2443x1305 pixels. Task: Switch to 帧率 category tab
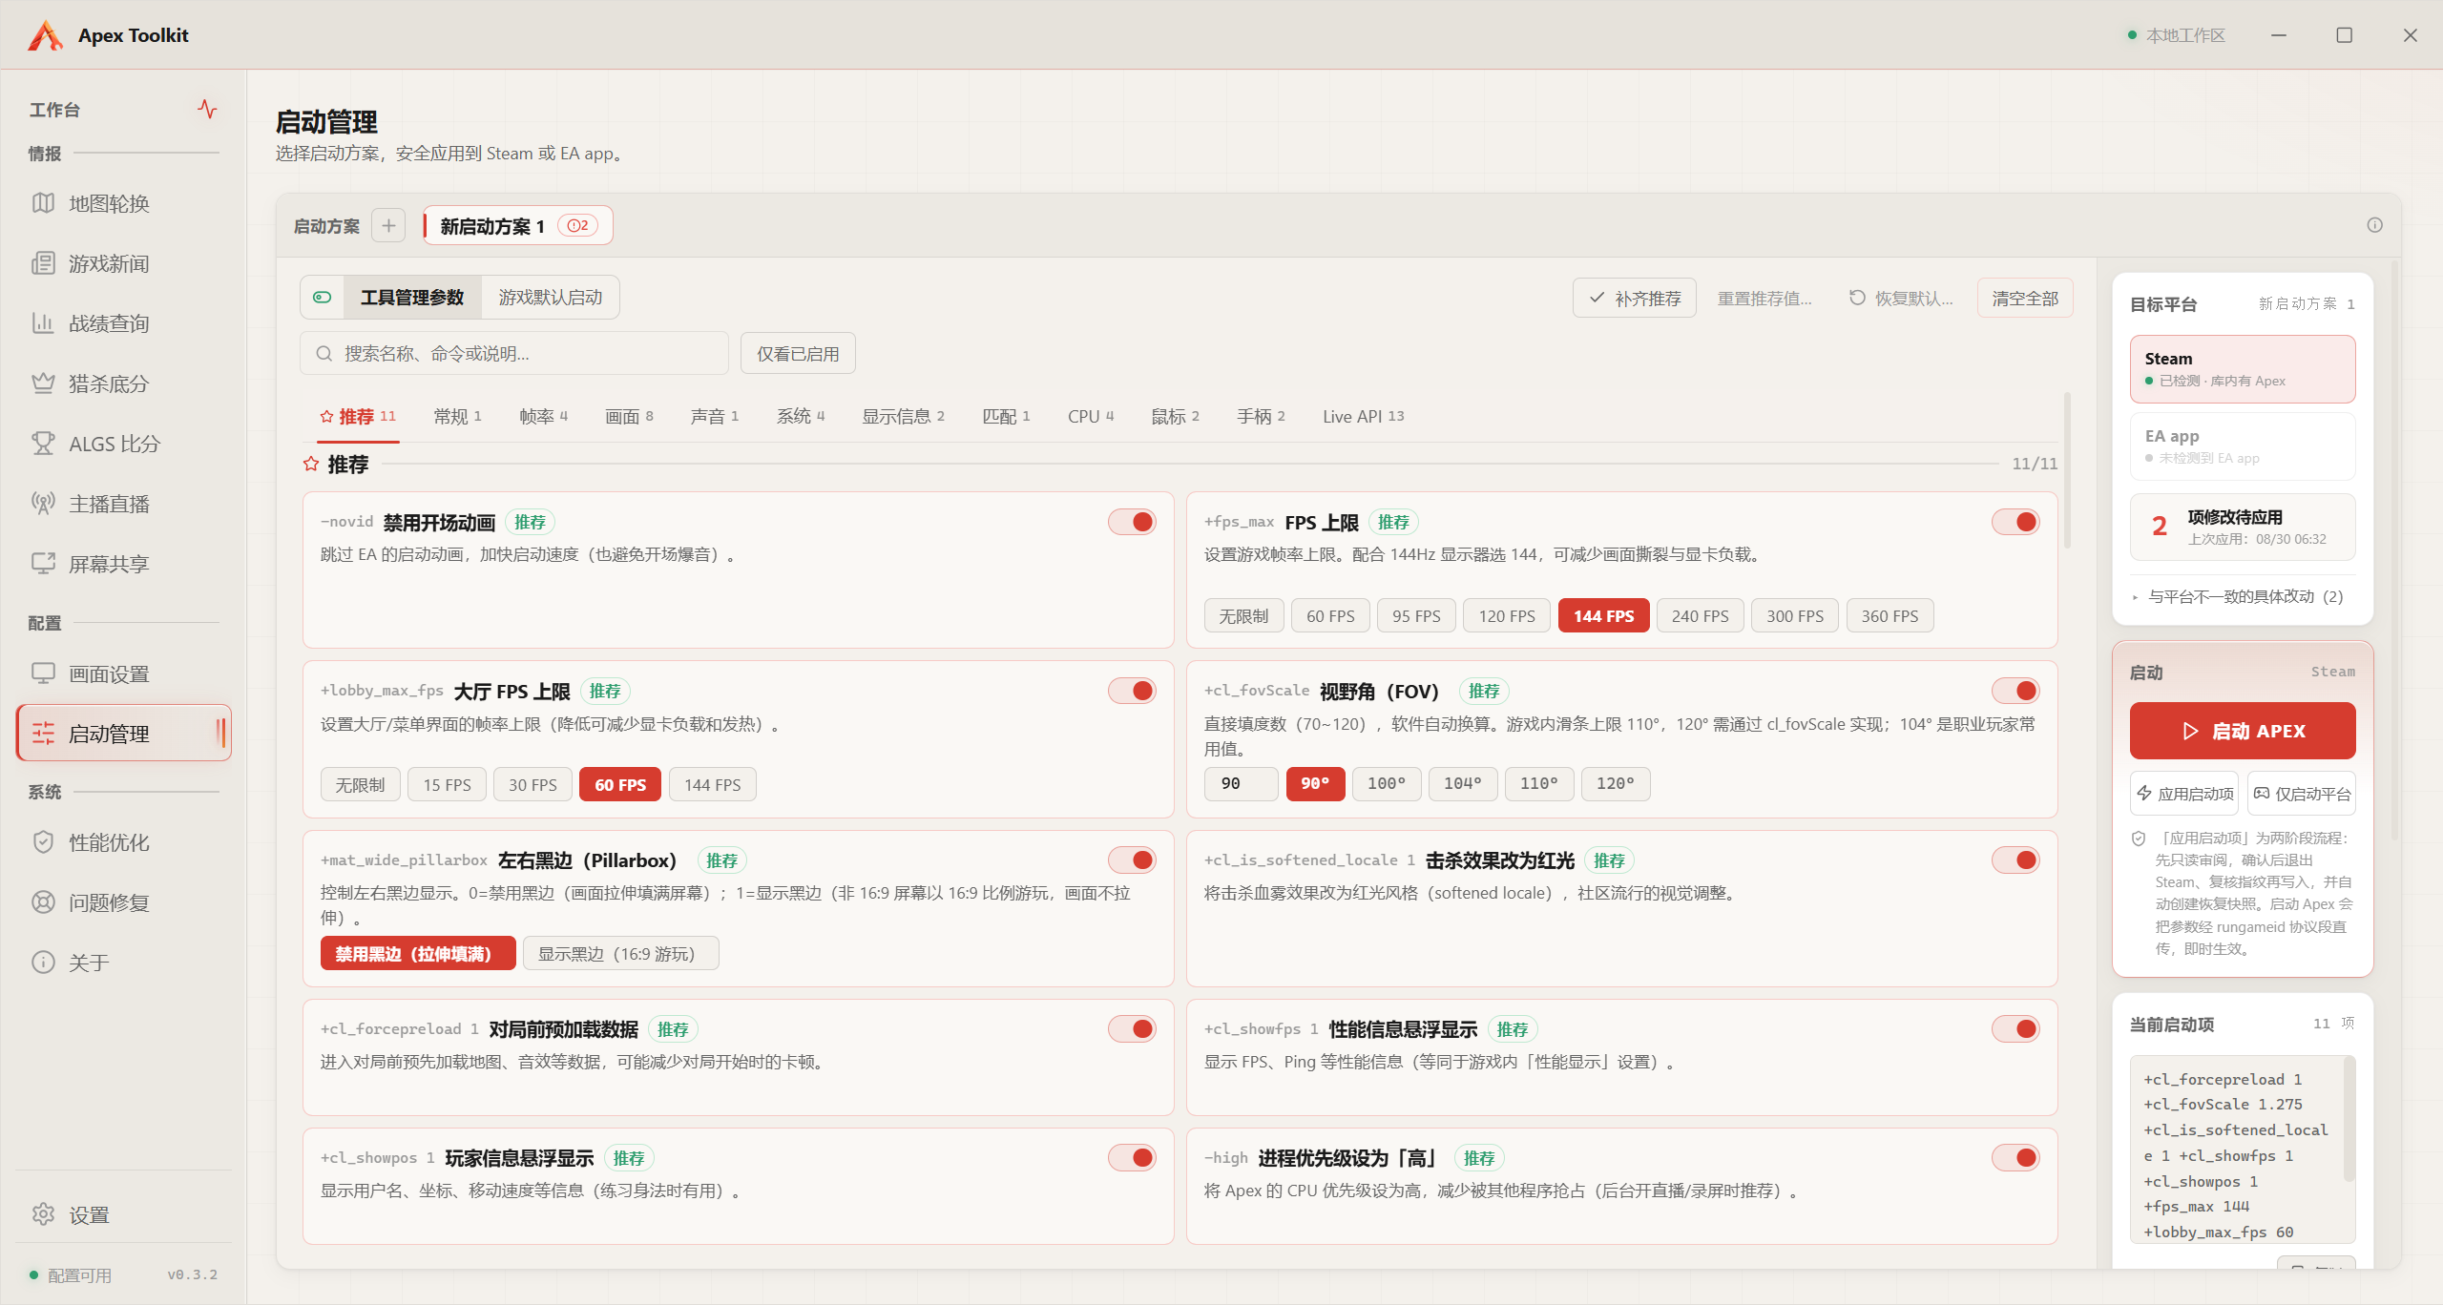click(x=543, y=417)
